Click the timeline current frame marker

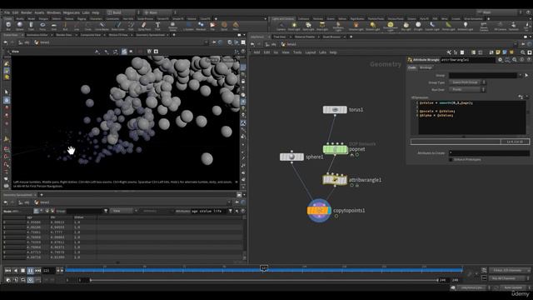tap(264, 268)
